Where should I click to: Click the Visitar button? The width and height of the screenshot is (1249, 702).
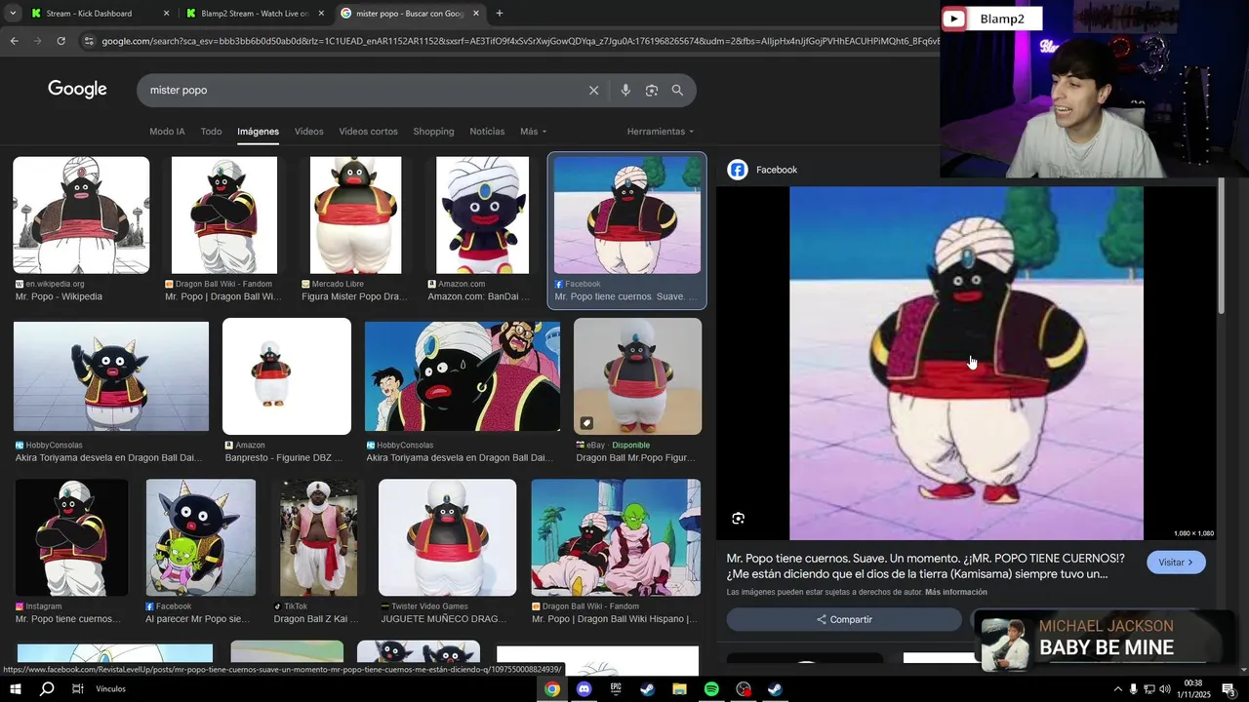(1176, 563)
